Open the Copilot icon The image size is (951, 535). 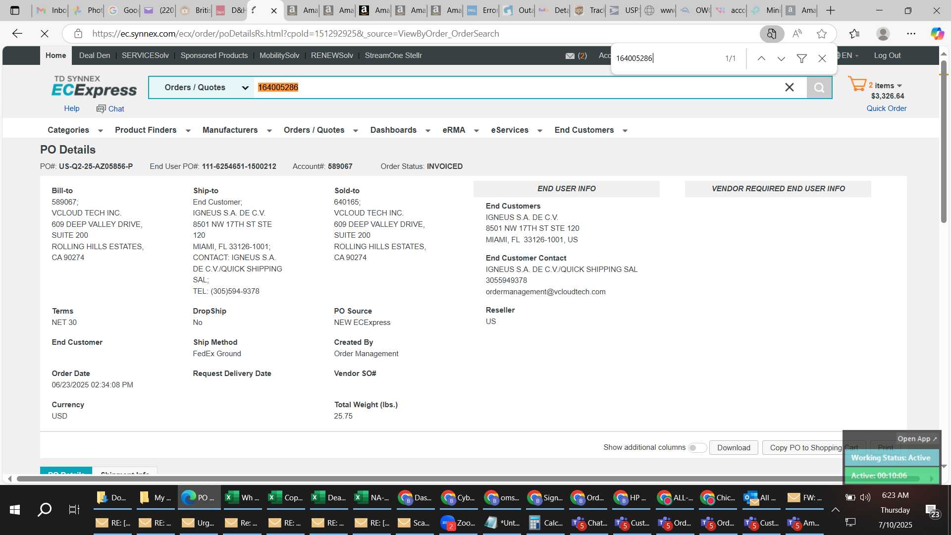point(937,34)
